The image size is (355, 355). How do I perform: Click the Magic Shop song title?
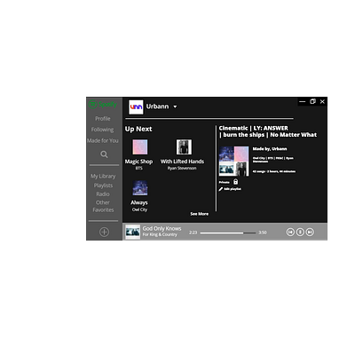tap(138, 162)
